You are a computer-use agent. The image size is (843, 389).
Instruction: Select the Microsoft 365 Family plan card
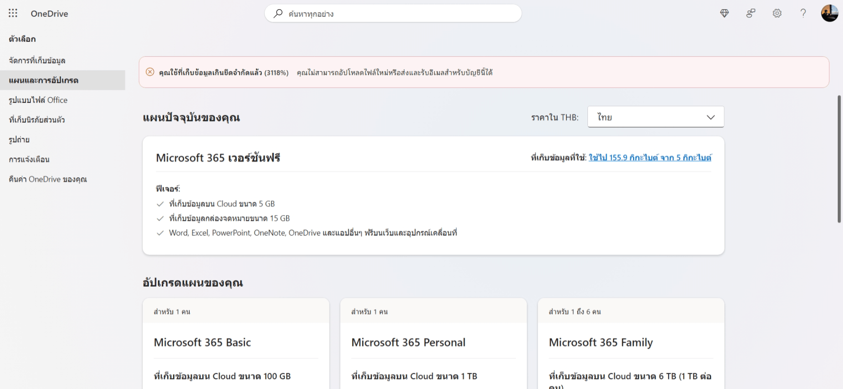pyautogui.click(x=631, y=343)
